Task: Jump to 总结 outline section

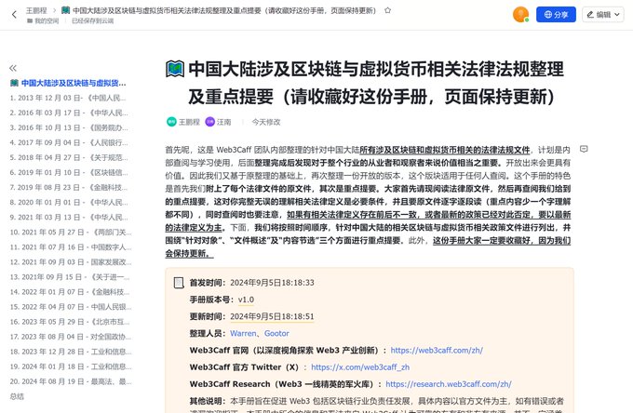Action: 17,396
